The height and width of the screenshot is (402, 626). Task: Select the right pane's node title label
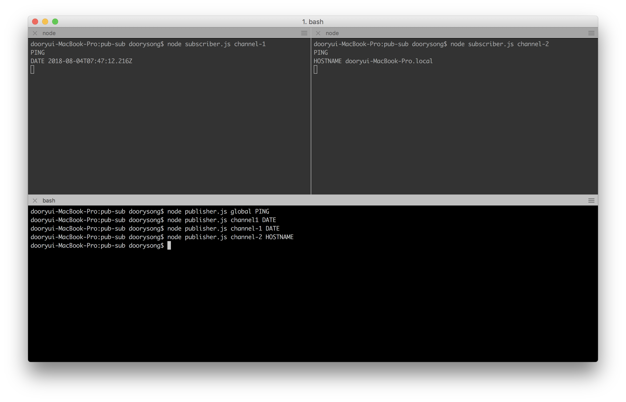tap(332, 33)
